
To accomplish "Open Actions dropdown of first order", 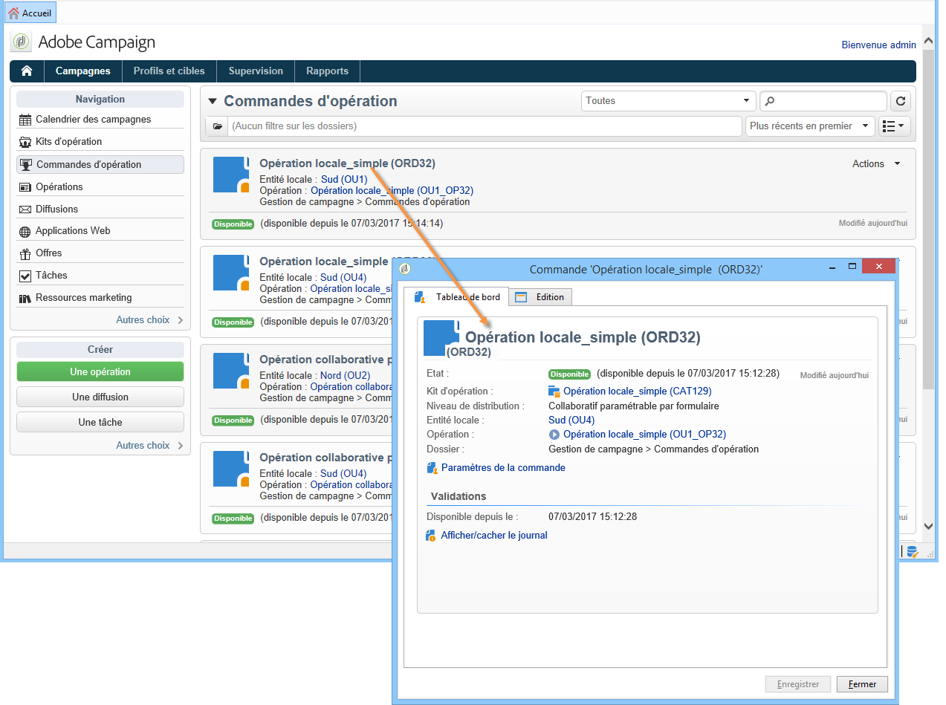I will pos(876,164).
